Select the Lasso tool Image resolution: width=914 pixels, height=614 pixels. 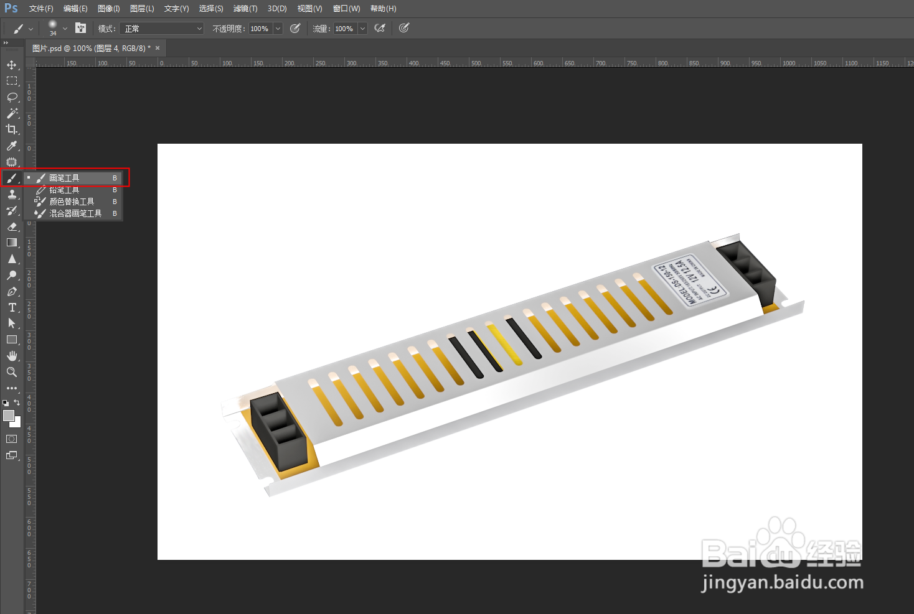[12, 97]
